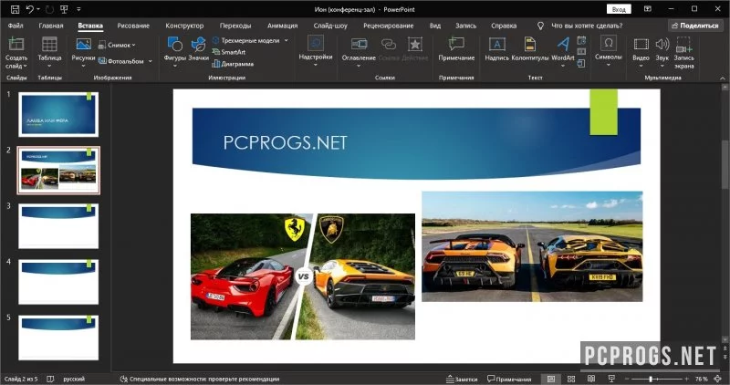This screenshot has width=730, height=385.
Task: Open the Справка tab
Action: pos(504,26)
